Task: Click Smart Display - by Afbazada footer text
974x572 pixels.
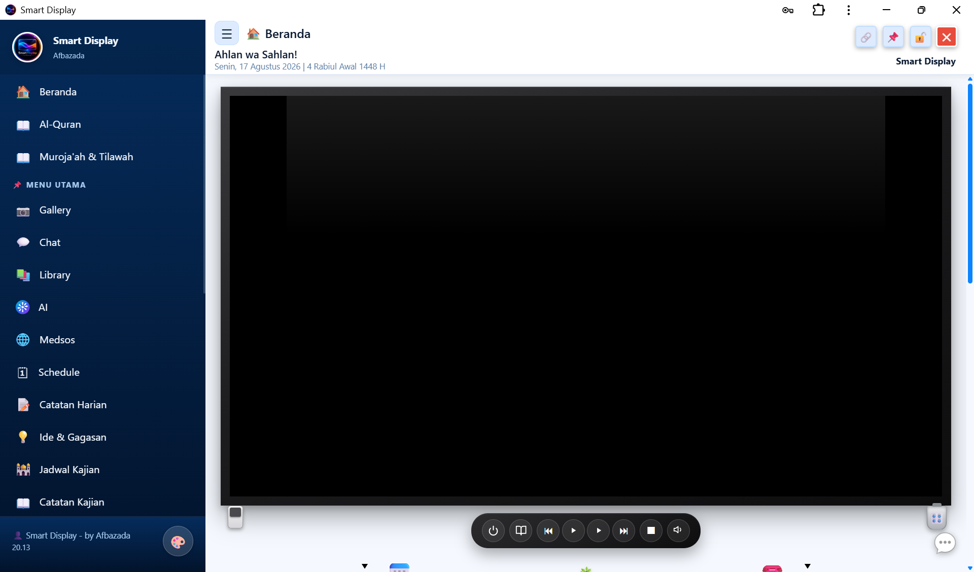Action: click(x=78, y=535)
